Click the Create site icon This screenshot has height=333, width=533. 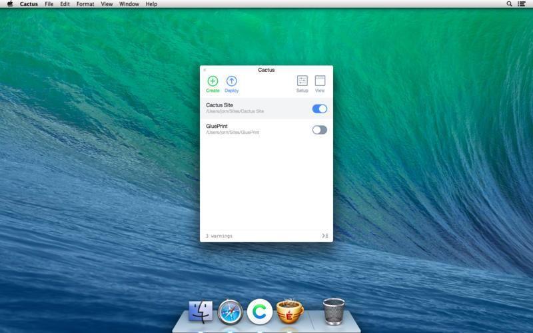tap(213, 81)
